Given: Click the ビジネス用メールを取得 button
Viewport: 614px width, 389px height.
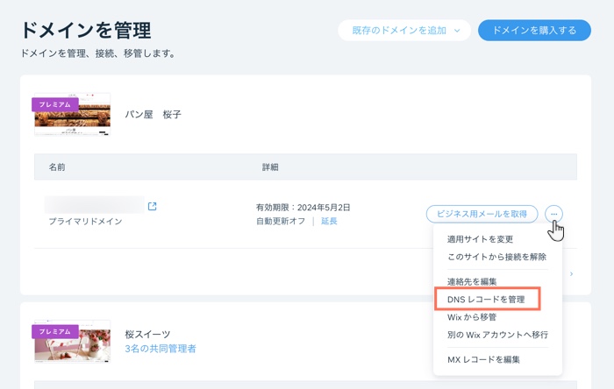Looking at the screenshot, I should click(482, 214).
